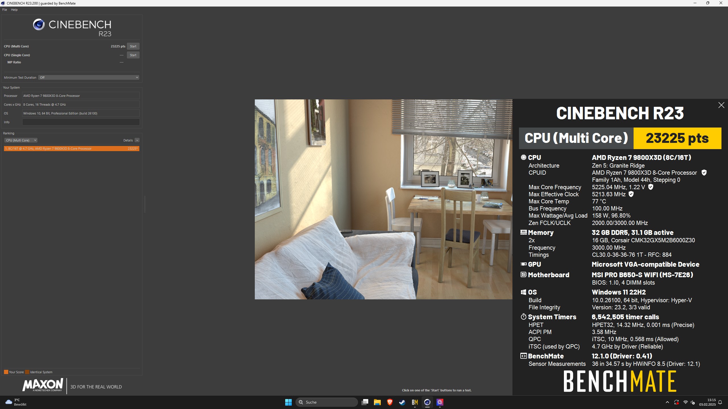Screen dimensions: 728x409
Task: Open the Windows Start menu
Action: [x=288, y=402]
